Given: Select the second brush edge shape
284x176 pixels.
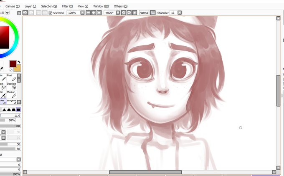Looking at the screenshot, I should (x=9, y=110).
